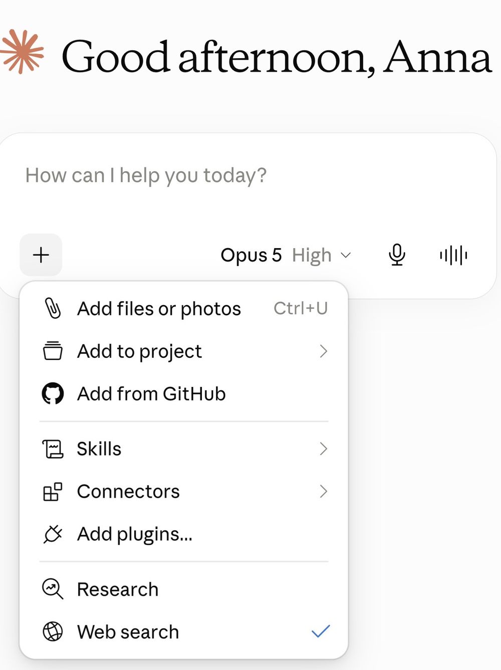The height and width of the screenshot is (670, 501).
Task: Click the Web search globe icon
Action: coord(53,631)
